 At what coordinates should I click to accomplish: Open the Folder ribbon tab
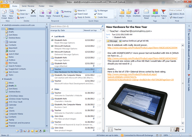(x=42, y=6)
